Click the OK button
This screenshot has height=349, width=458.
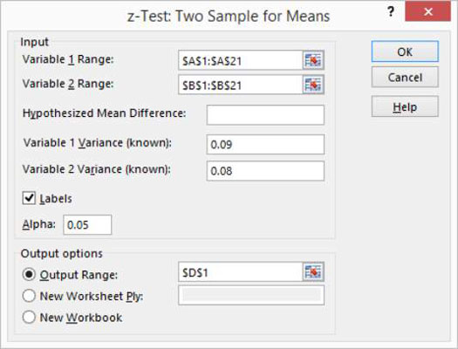(x=405, y=51)
